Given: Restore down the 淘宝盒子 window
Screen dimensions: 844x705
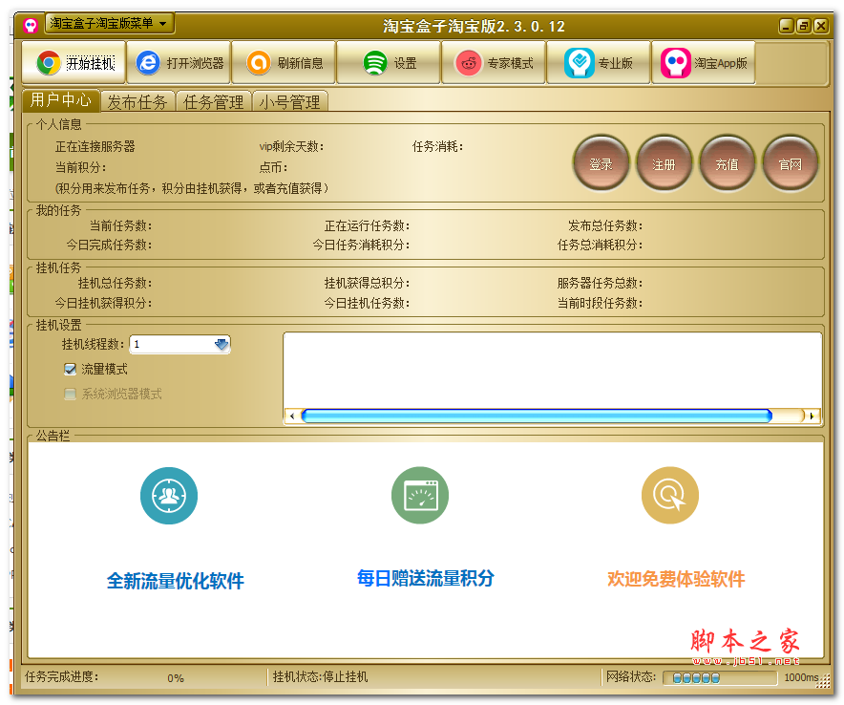Looking at the screenshot, I should pos(804,25).
